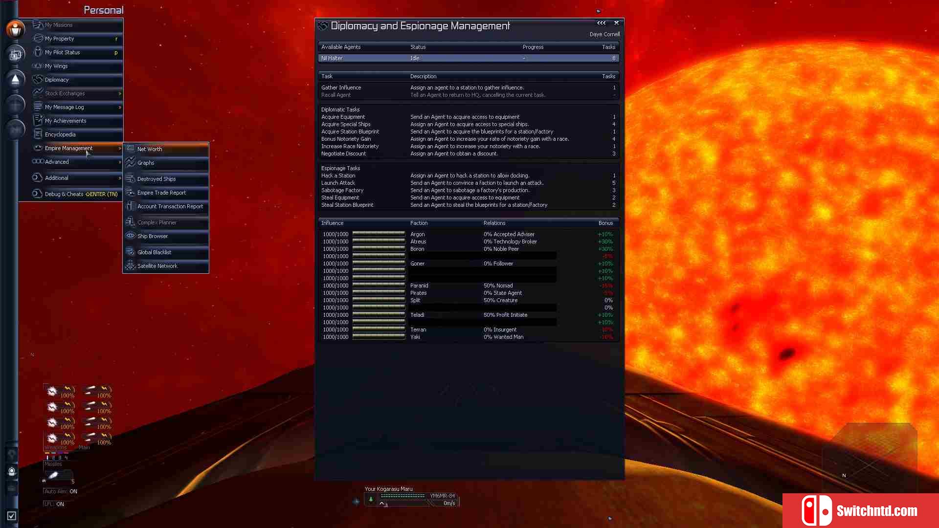Click the My Achievements icon
939x528 pixels.
click(38, 120)
